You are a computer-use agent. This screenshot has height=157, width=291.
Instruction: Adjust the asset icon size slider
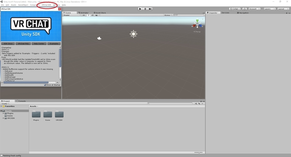199,152
